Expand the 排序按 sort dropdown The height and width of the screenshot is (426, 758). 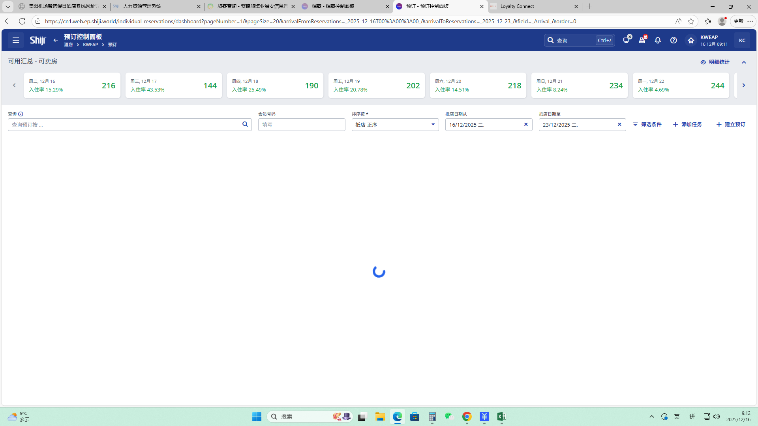[433, 125]
